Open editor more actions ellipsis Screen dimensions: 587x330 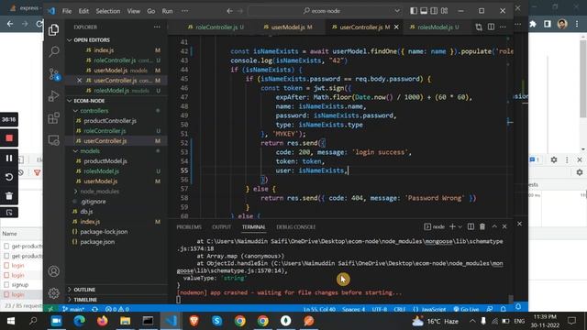click(x=503, y=27)
